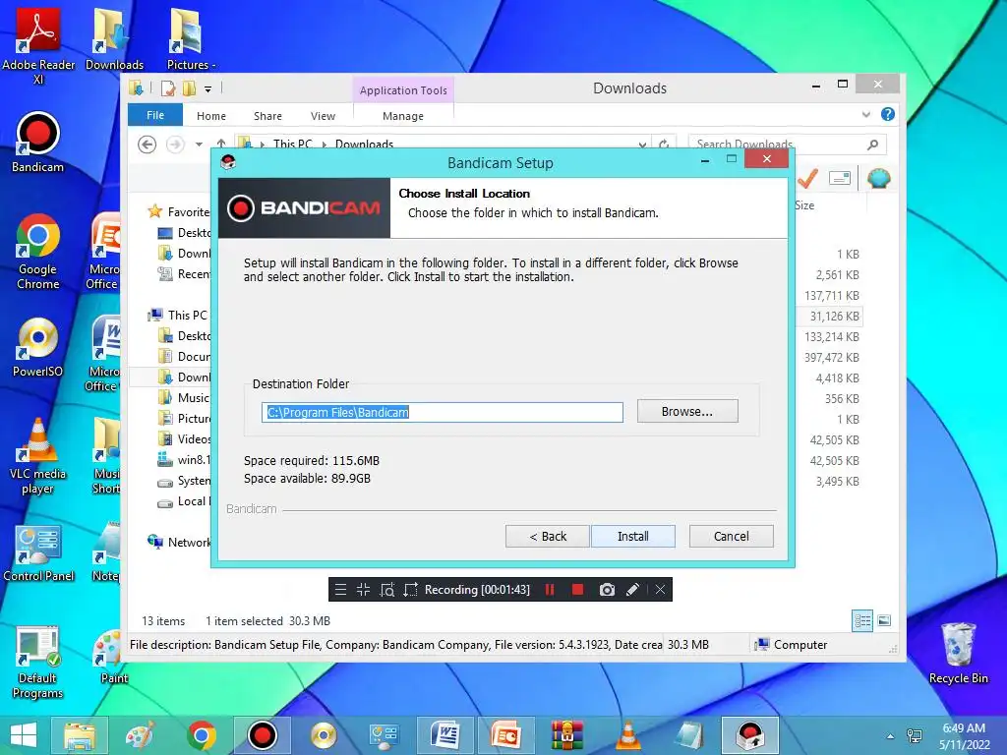Screen dimensions: 1007x755
Task: Open Music in navigation pane
Action: (x=184, y=397)
